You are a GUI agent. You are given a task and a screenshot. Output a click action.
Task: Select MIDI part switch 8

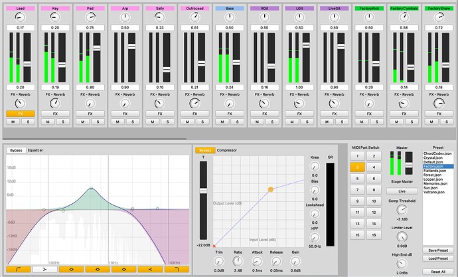point(374,190)
